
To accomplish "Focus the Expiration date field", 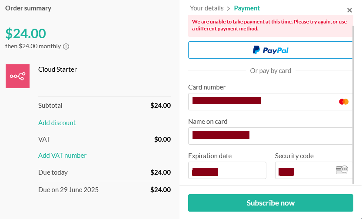I will [x=227, y=170].
